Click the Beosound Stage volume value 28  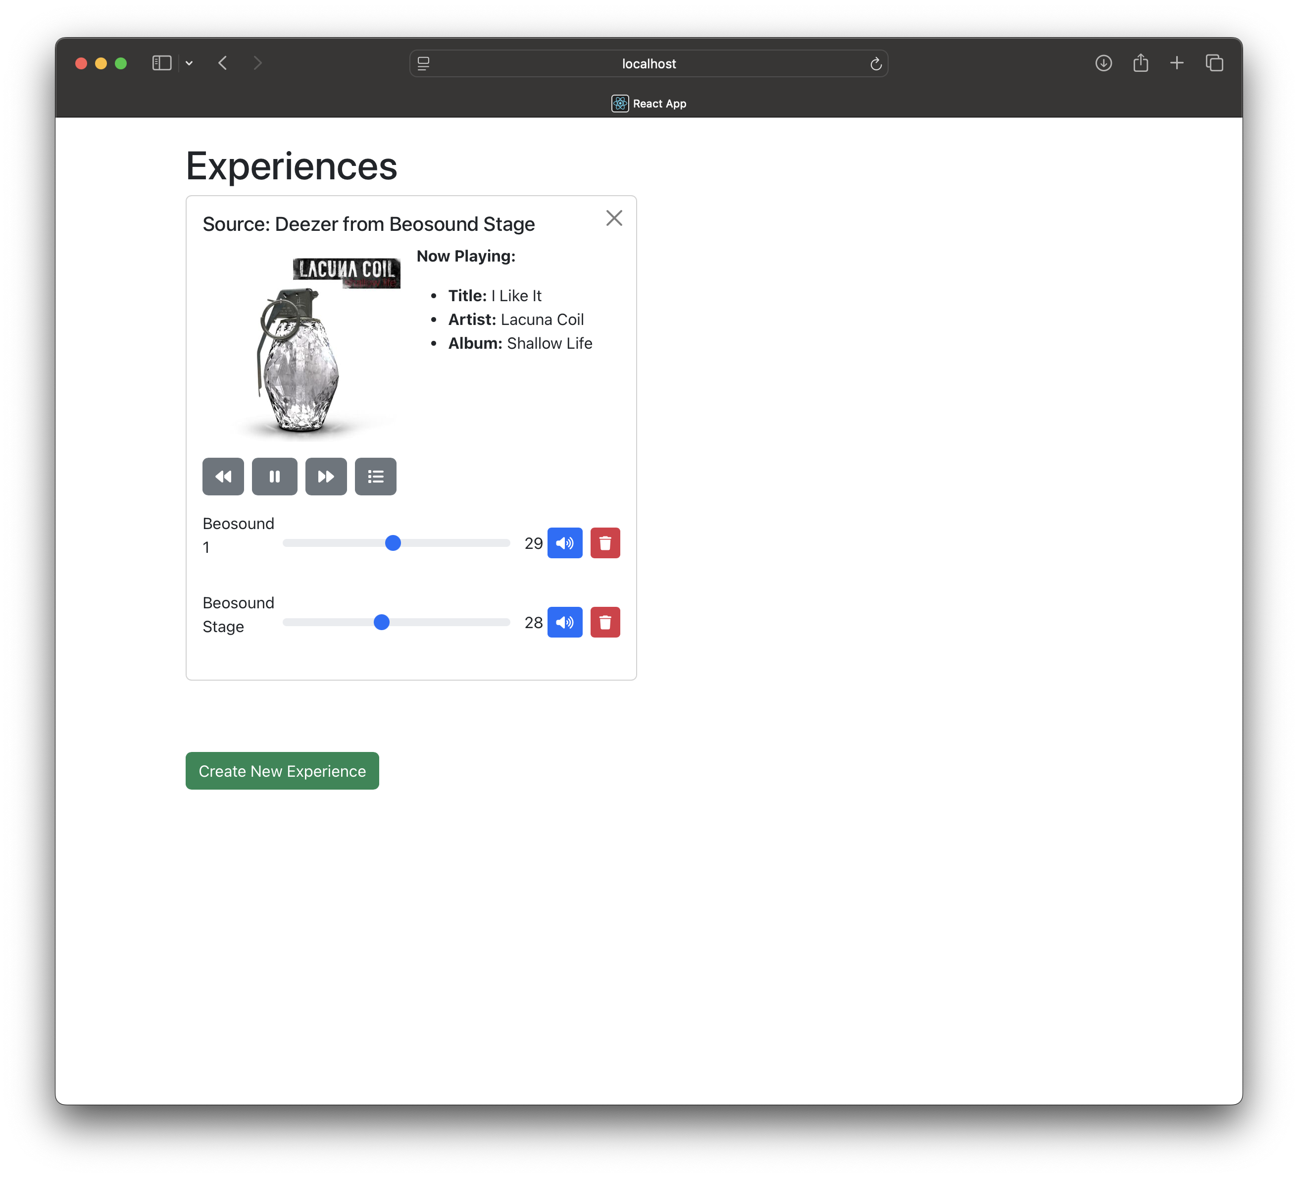pyautogui.click(x=534, y=623)
